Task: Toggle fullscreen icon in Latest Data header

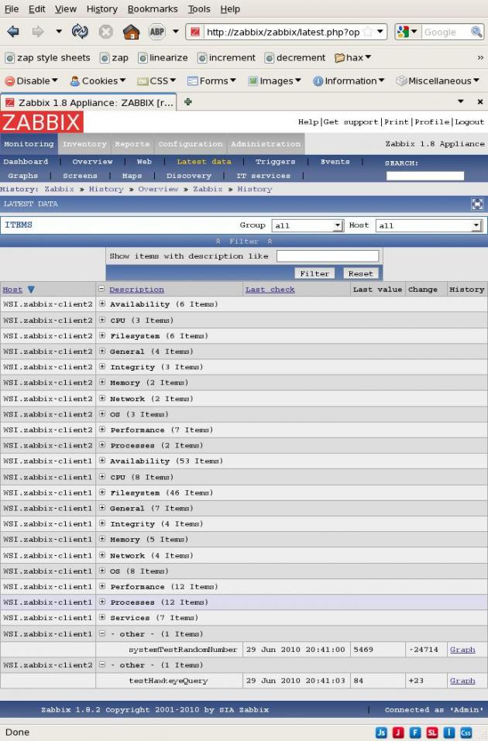Action: (477, 204)
